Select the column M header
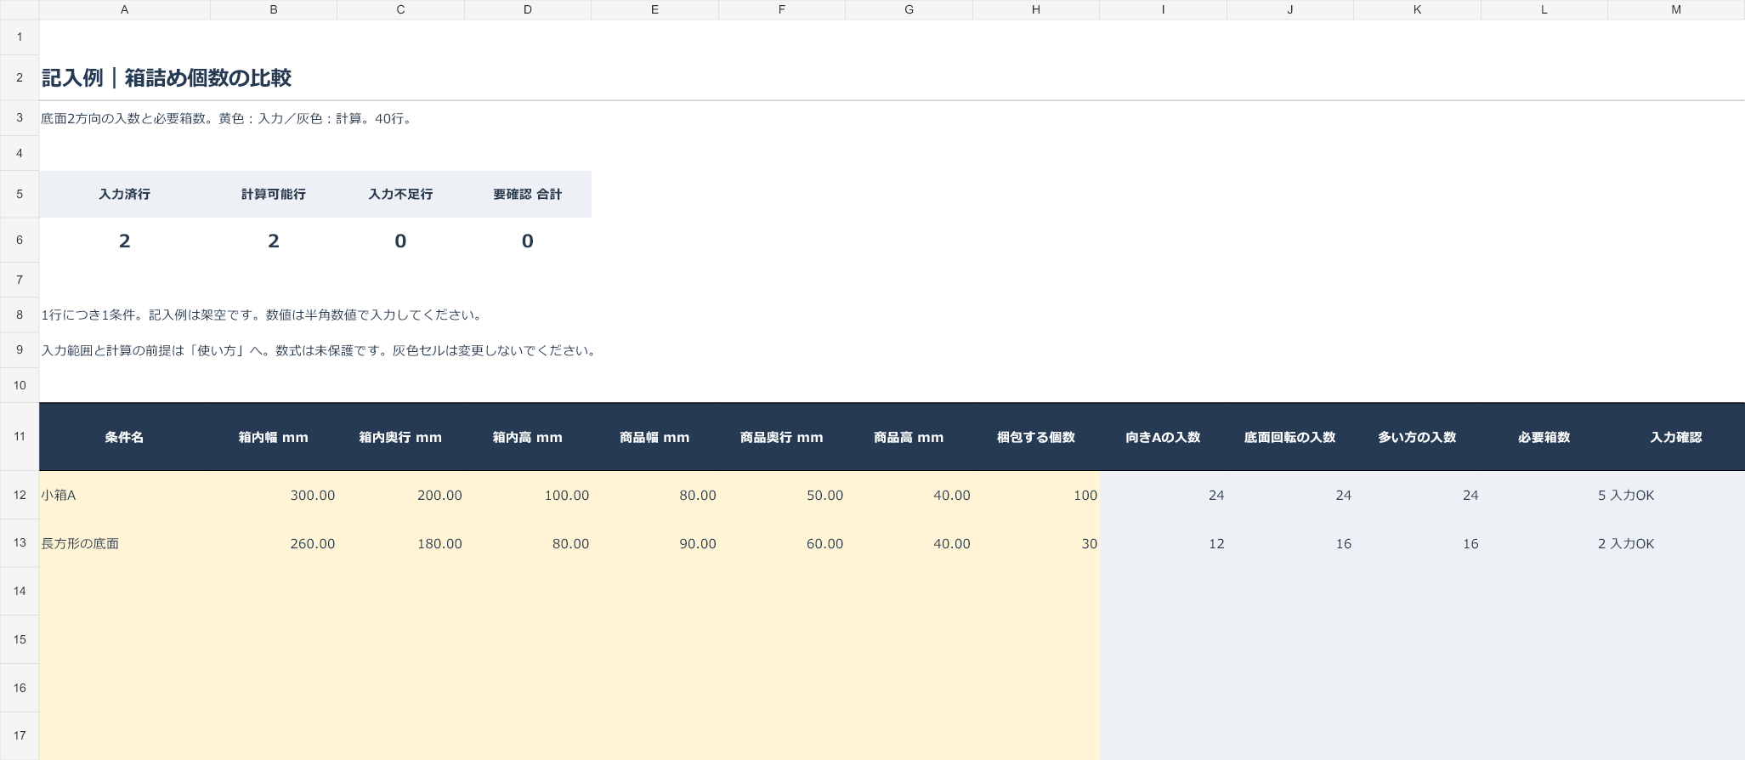 pyautogui.click(x=1675, y=9)
